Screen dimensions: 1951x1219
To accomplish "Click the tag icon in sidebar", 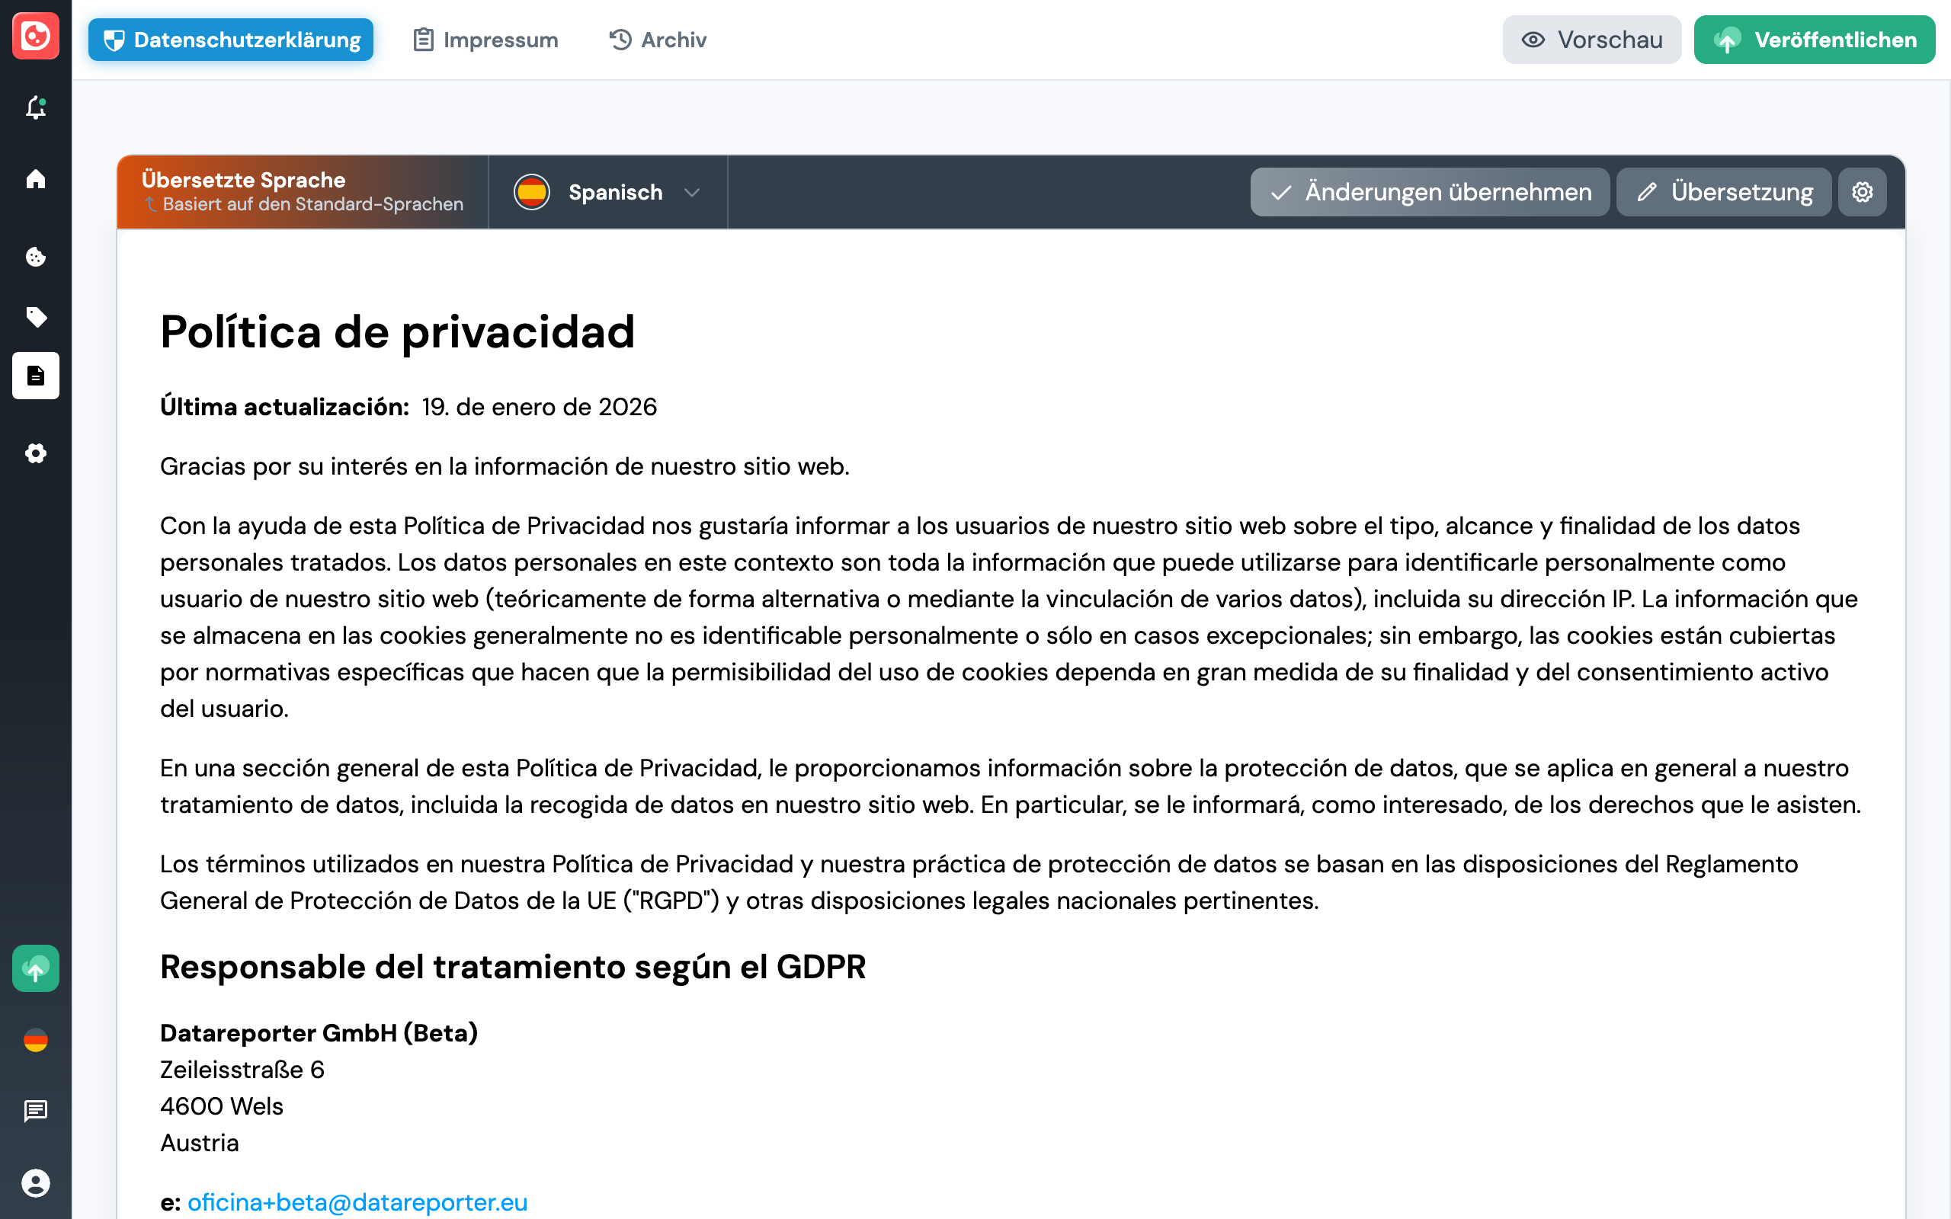I will tap(36, 317).
